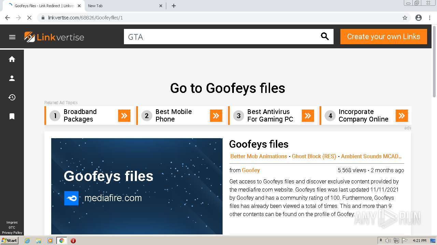Show hidden tray icons arrow

(x=381, y=241)
